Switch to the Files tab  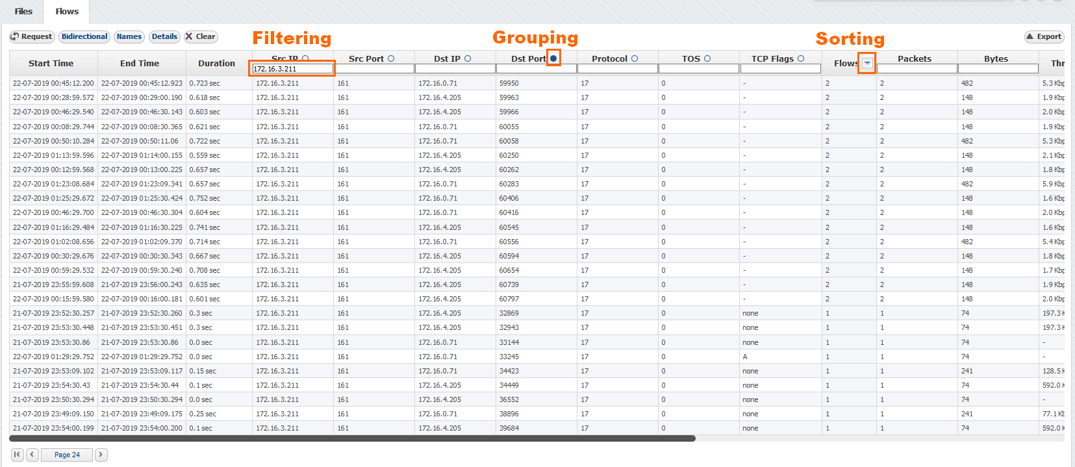[x=23, y=11]
